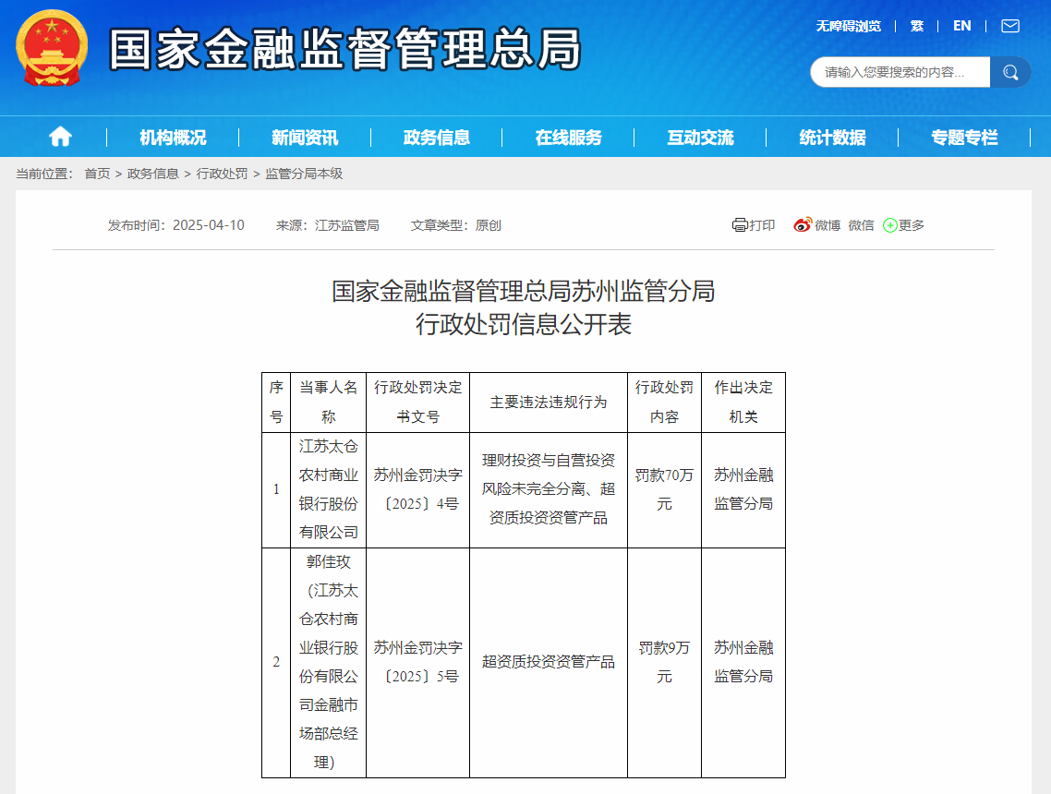This screenshot has height=794, width=1051.
Task: Click the 微博 share link
Action: click(828, 225)
